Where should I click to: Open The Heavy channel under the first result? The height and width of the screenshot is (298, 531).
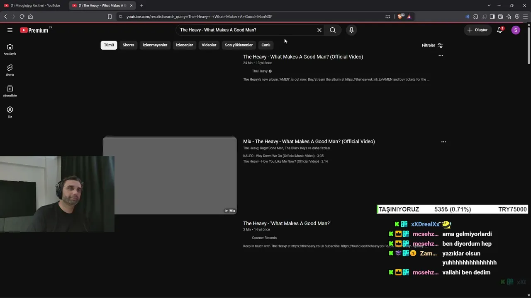[260, 71]
